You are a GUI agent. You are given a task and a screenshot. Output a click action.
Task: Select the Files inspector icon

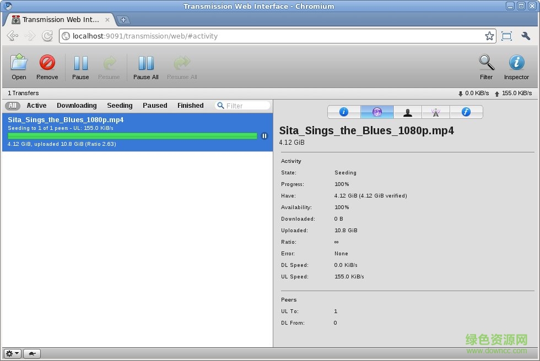point(467,112)
